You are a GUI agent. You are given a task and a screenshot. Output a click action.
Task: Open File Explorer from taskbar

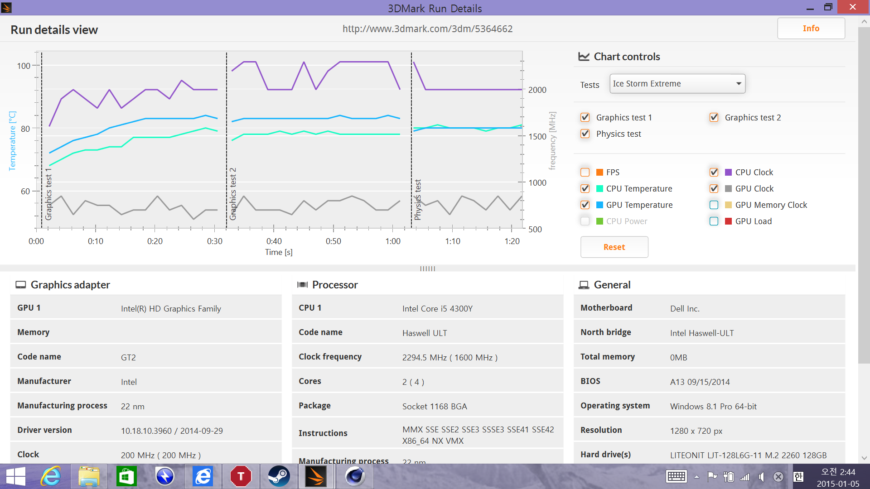point(89,476)
